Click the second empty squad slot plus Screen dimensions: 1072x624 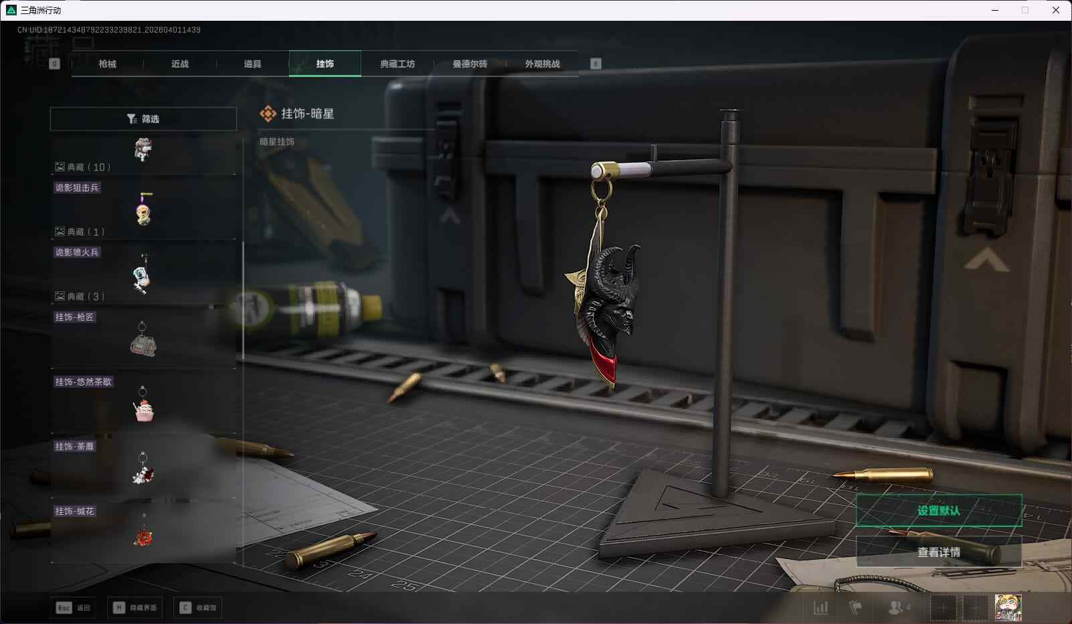[975, 607]
